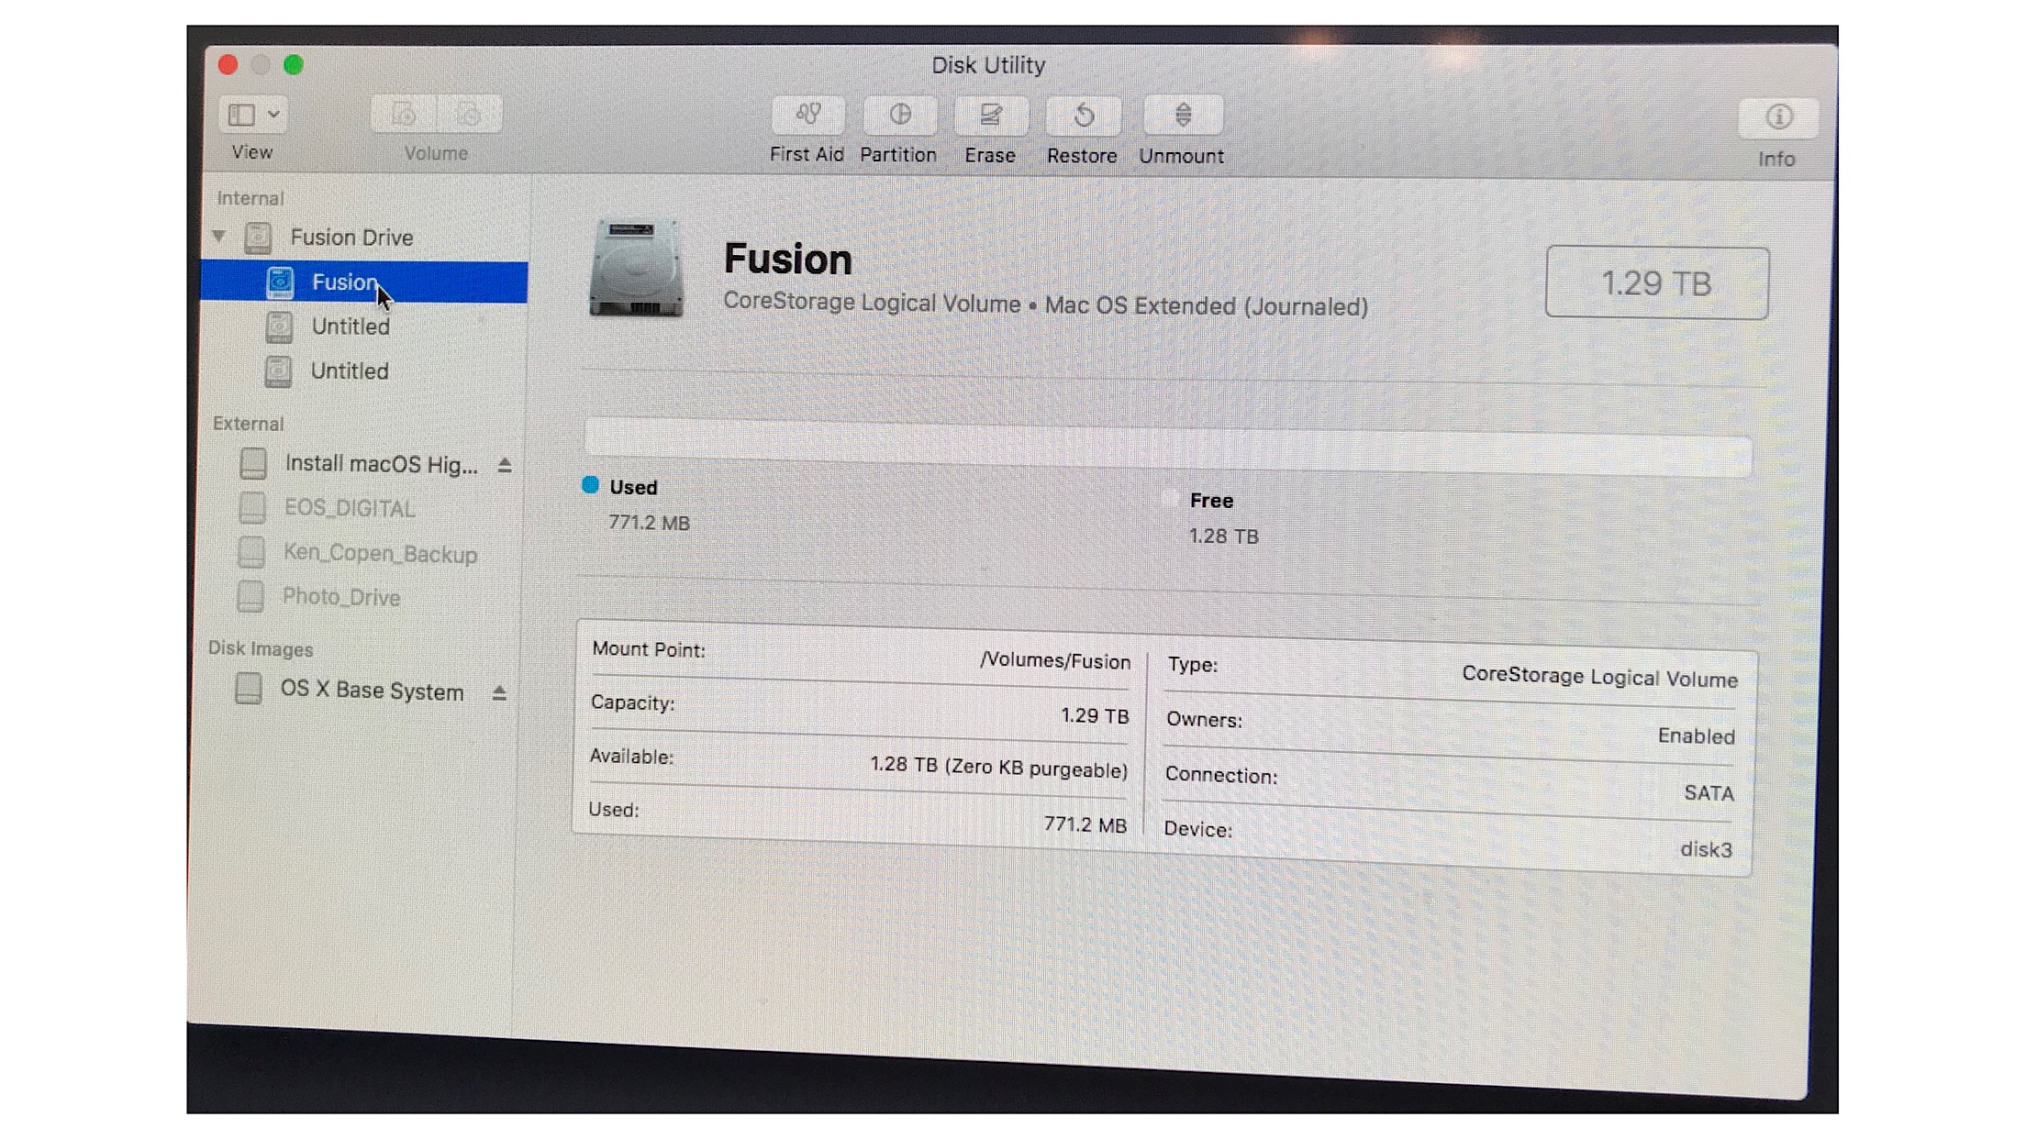
Task: Click the add Volume toolbar icon
Action: (405, 115)
